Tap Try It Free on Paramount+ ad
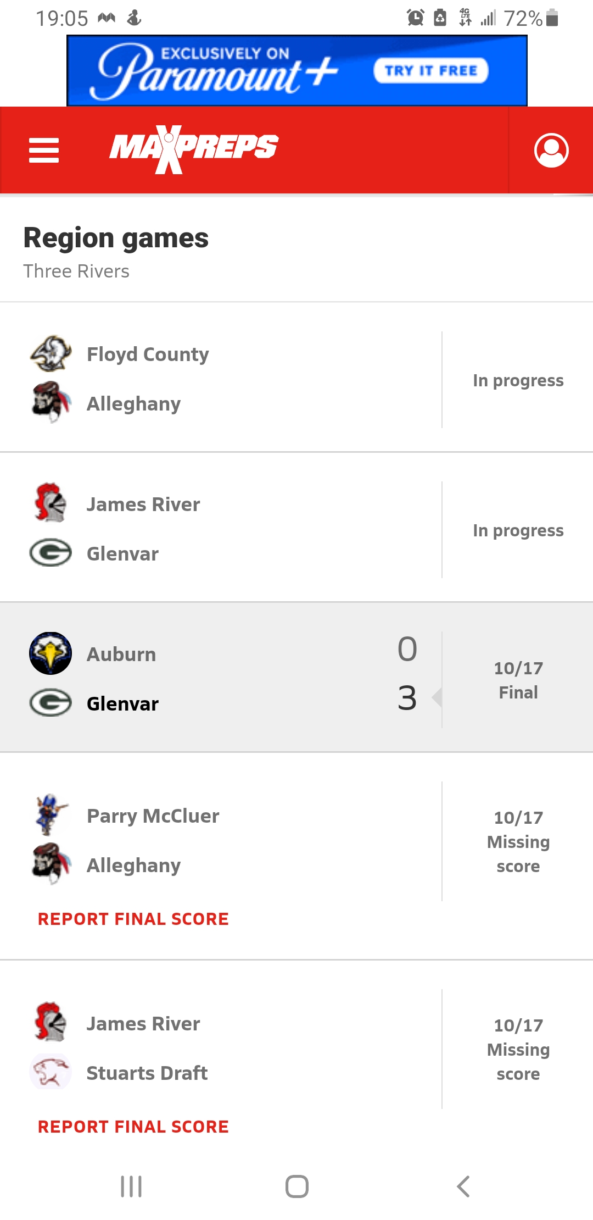This screenshot has width=593, height=1220. tap(431, 71)
